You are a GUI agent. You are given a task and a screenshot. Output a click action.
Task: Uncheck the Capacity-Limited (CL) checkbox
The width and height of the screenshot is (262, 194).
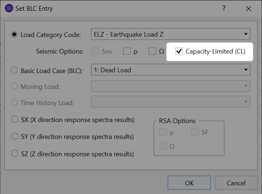click(179, 51)
